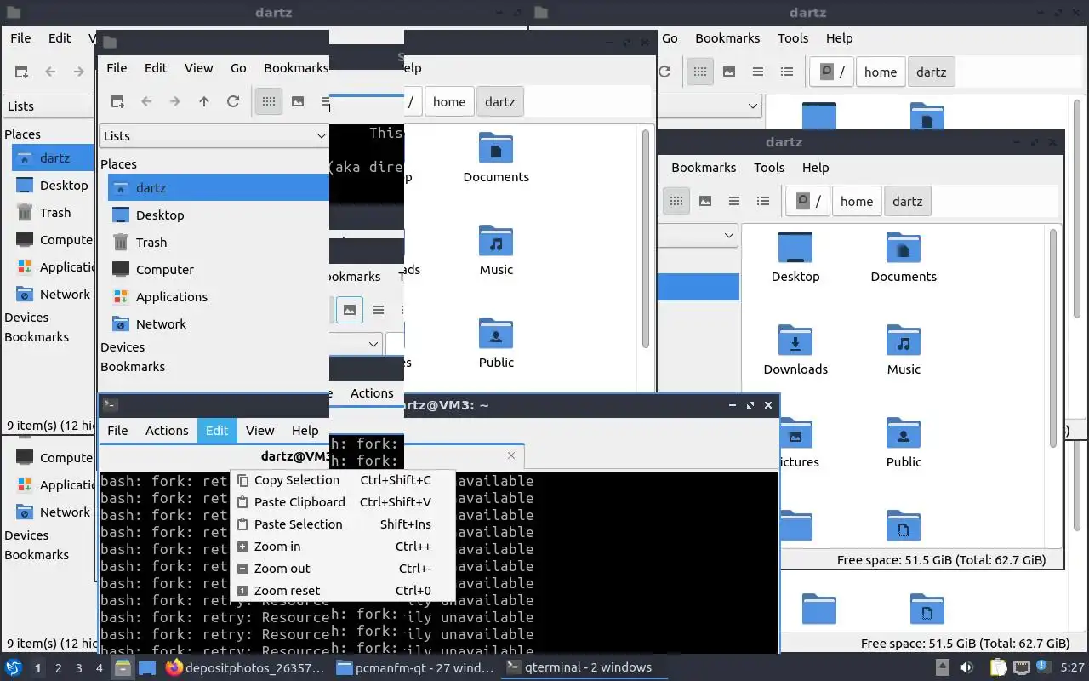
Task: Choose Paste Clipboard in terminal Edit menu
Action: tap(343, 502)
